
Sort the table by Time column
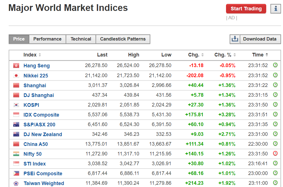[267, 55]
